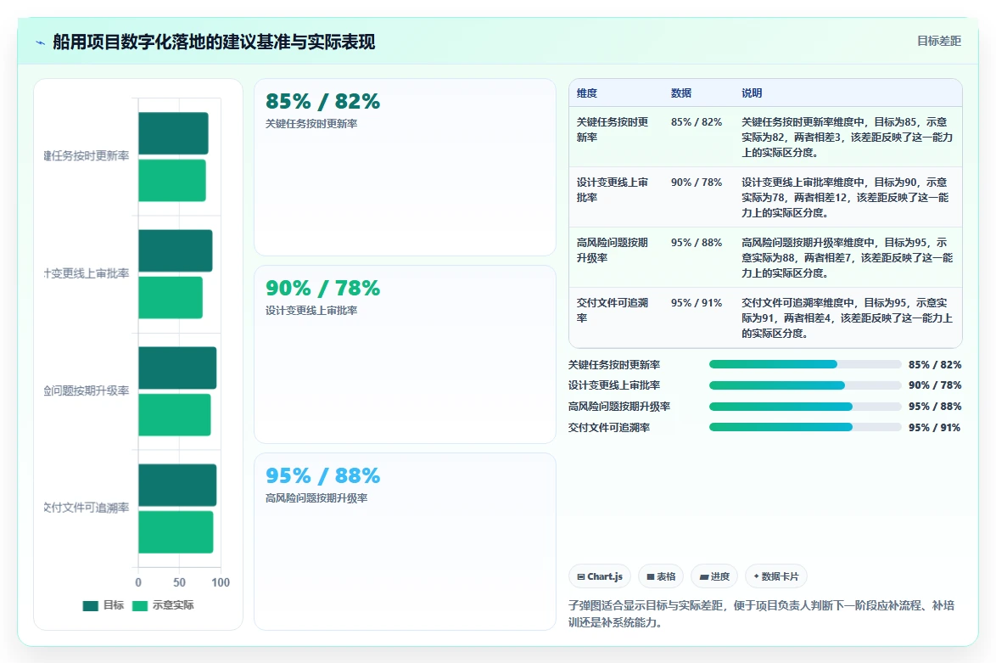Click the dark 目标 bar for 关键任务按时更新率
This screenshot has height=663, width=996.
coord(173,132)
